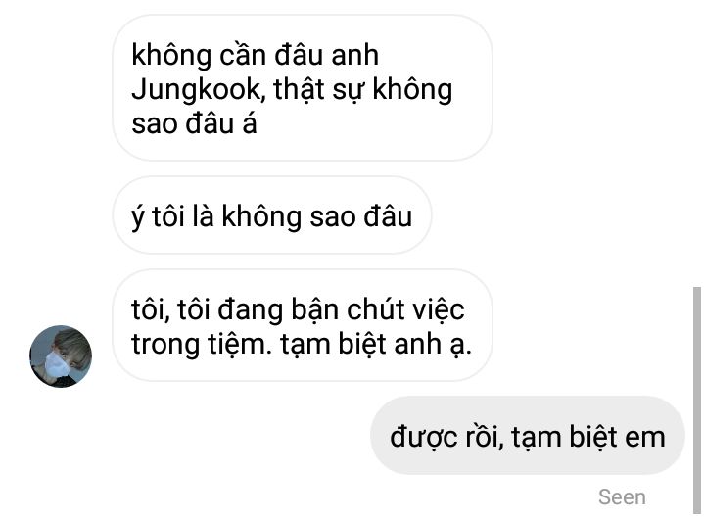
Task: Select the message starting 'không cần đâu anh'
Action: 303,87
